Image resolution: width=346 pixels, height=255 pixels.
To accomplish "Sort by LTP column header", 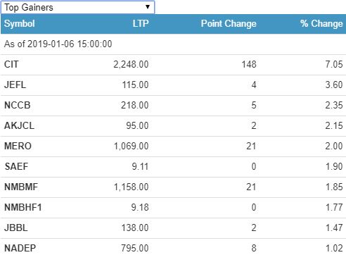I will (x=141, y=23).
